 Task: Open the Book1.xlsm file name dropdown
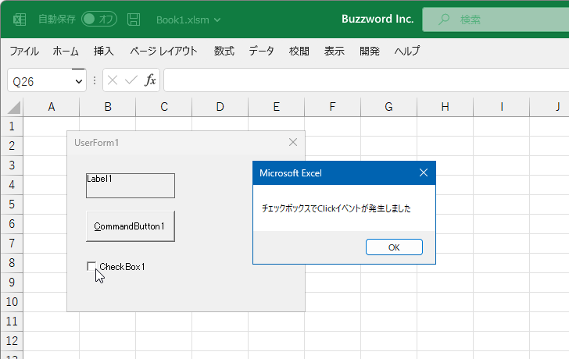[188, 20]
